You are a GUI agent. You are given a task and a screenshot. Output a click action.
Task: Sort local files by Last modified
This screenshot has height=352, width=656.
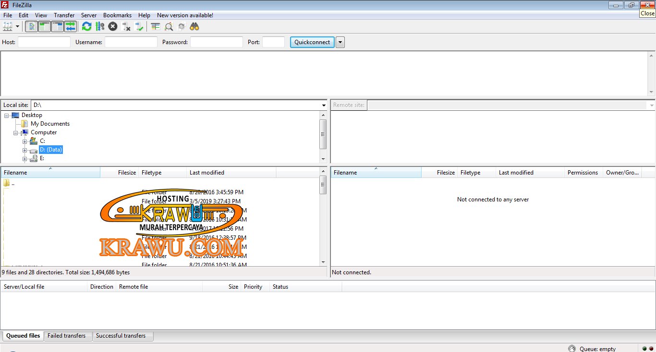pyautogui.click(x=231, y=173)
